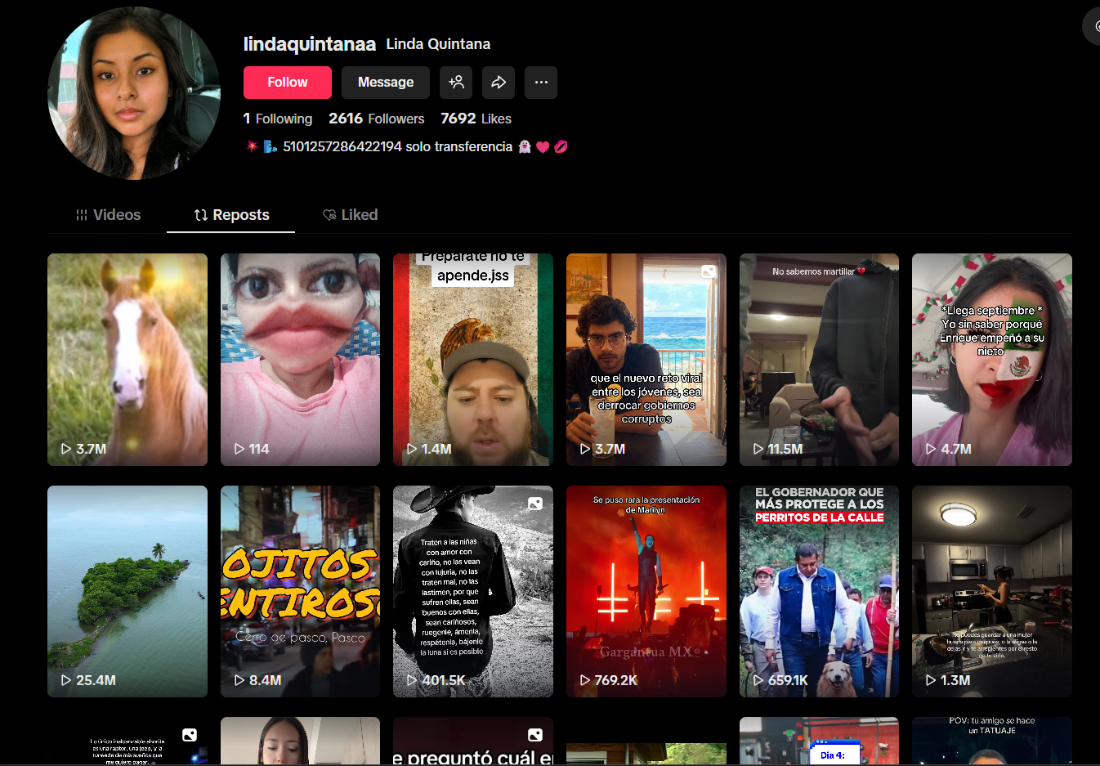Open the white horse video thumbnail
This screenshot has width=1100, height=766.
[x=127, y=360]
